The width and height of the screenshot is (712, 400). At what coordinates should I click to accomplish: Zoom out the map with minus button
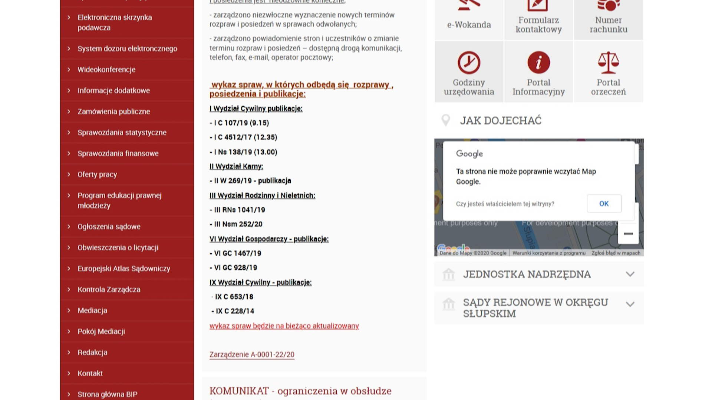[628, 234]
